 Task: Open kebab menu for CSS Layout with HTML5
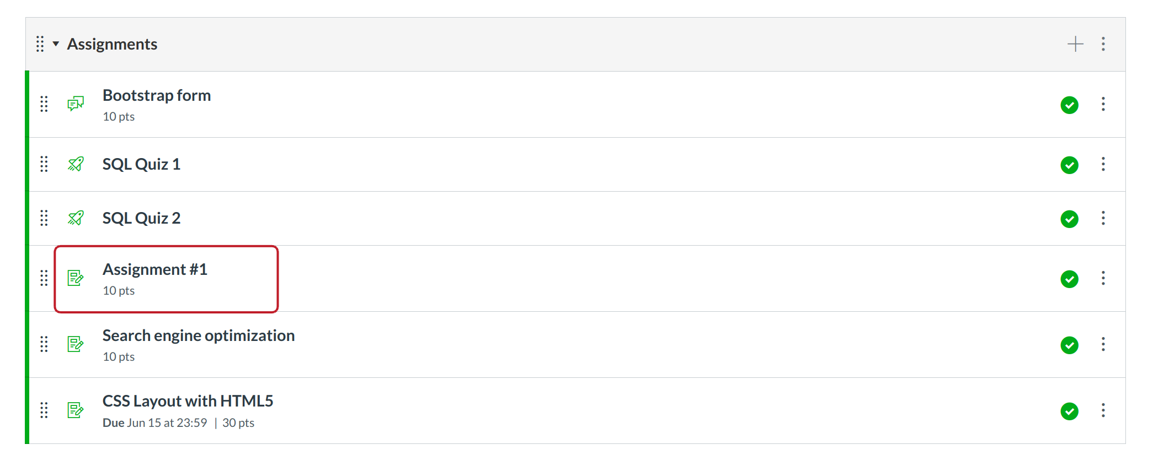[1103, 410]
